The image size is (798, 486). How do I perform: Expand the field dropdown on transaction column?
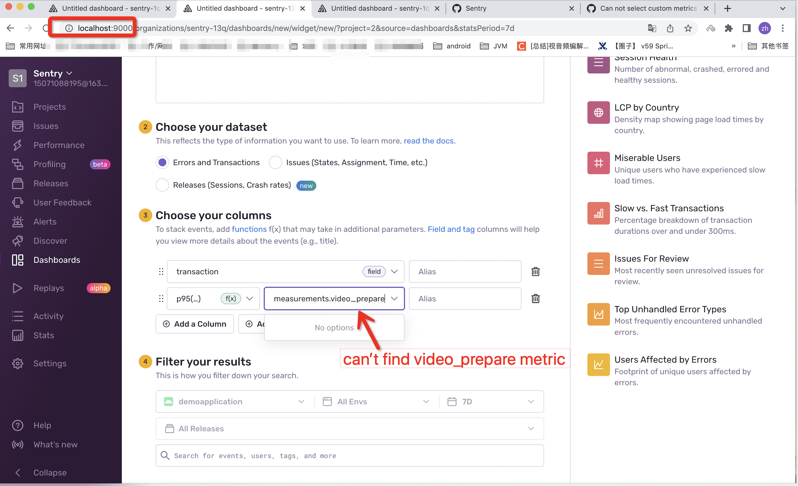[394, 272]
